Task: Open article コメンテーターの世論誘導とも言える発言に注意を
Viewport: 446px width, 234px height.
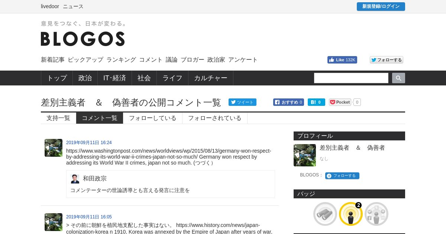Action: [x=130, y=190]
